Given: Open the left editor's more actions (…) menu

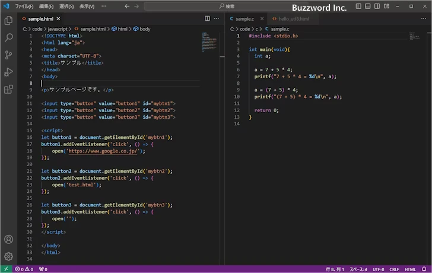Looking at the screenshot, I should click(x=217, y=19).
